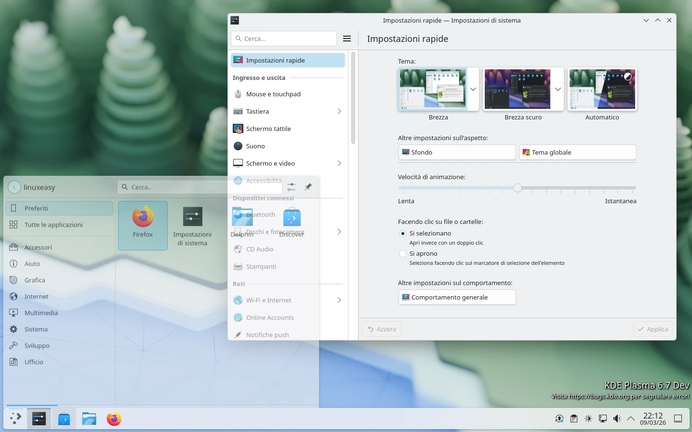Open Comportamento generale settings

(457, 297)
